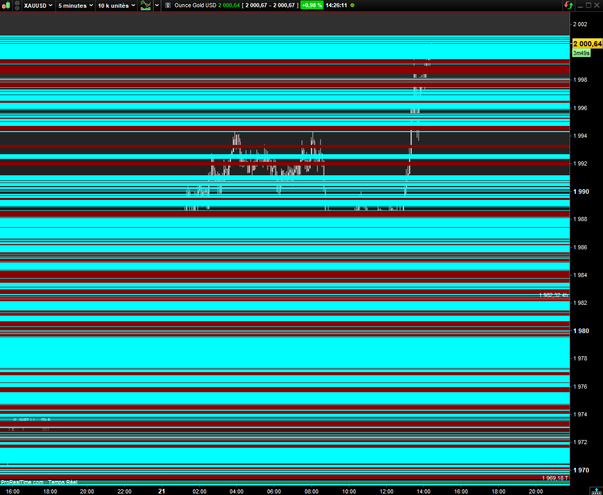Click the 2 002 price axis label
Image resolution: width=603 pixels, height=495 pixels.
(580, 24)
